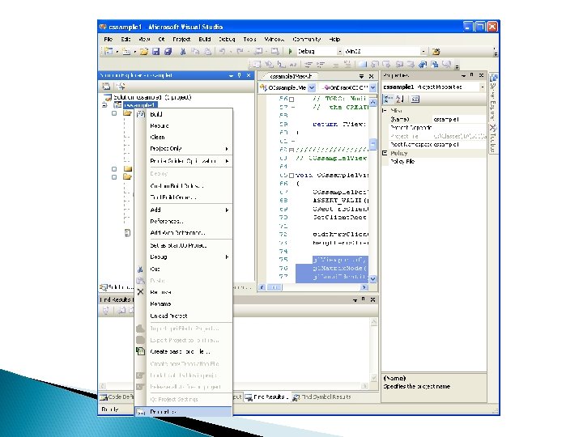Choose Rebuild in the context menu
The image size is (583, 437).
click(x=189, y=126)
